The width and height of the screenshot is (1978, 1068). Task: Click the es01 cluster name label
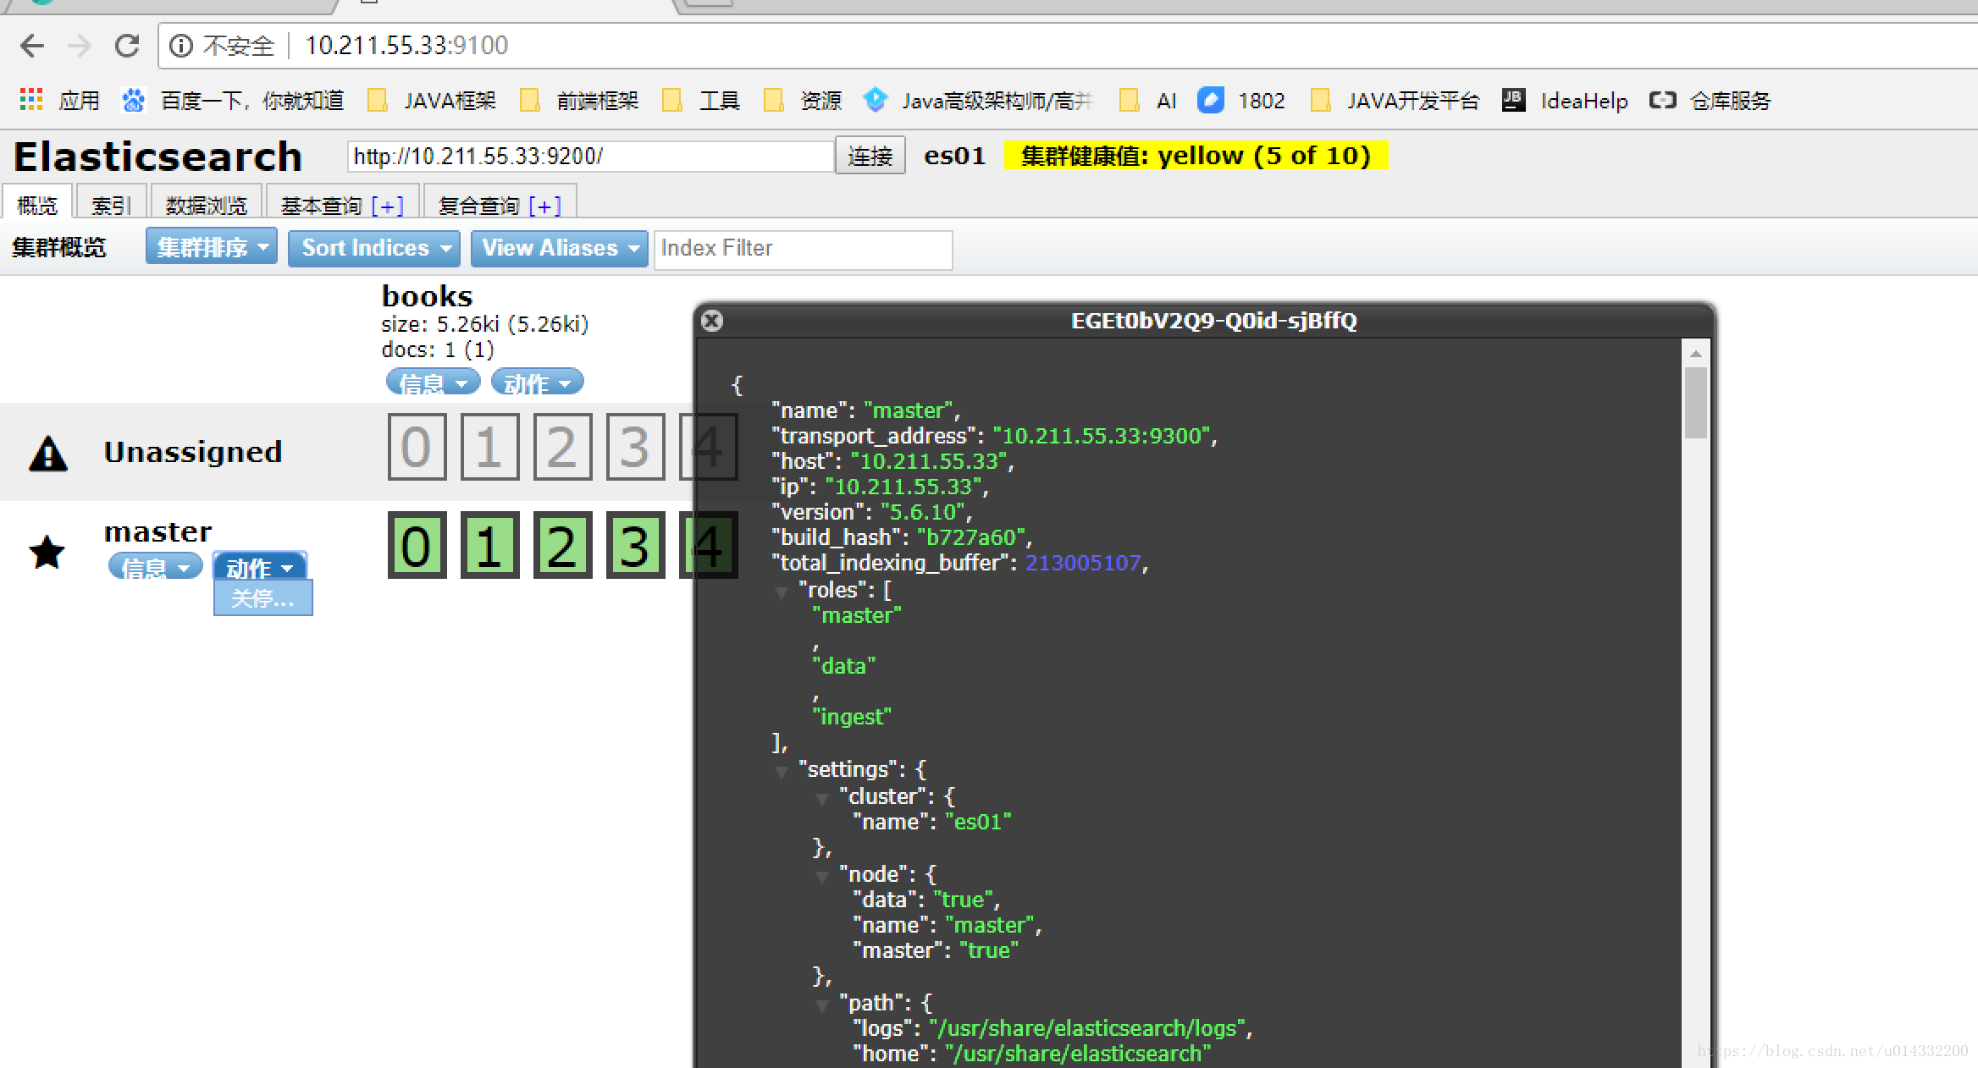click(954, 156)
